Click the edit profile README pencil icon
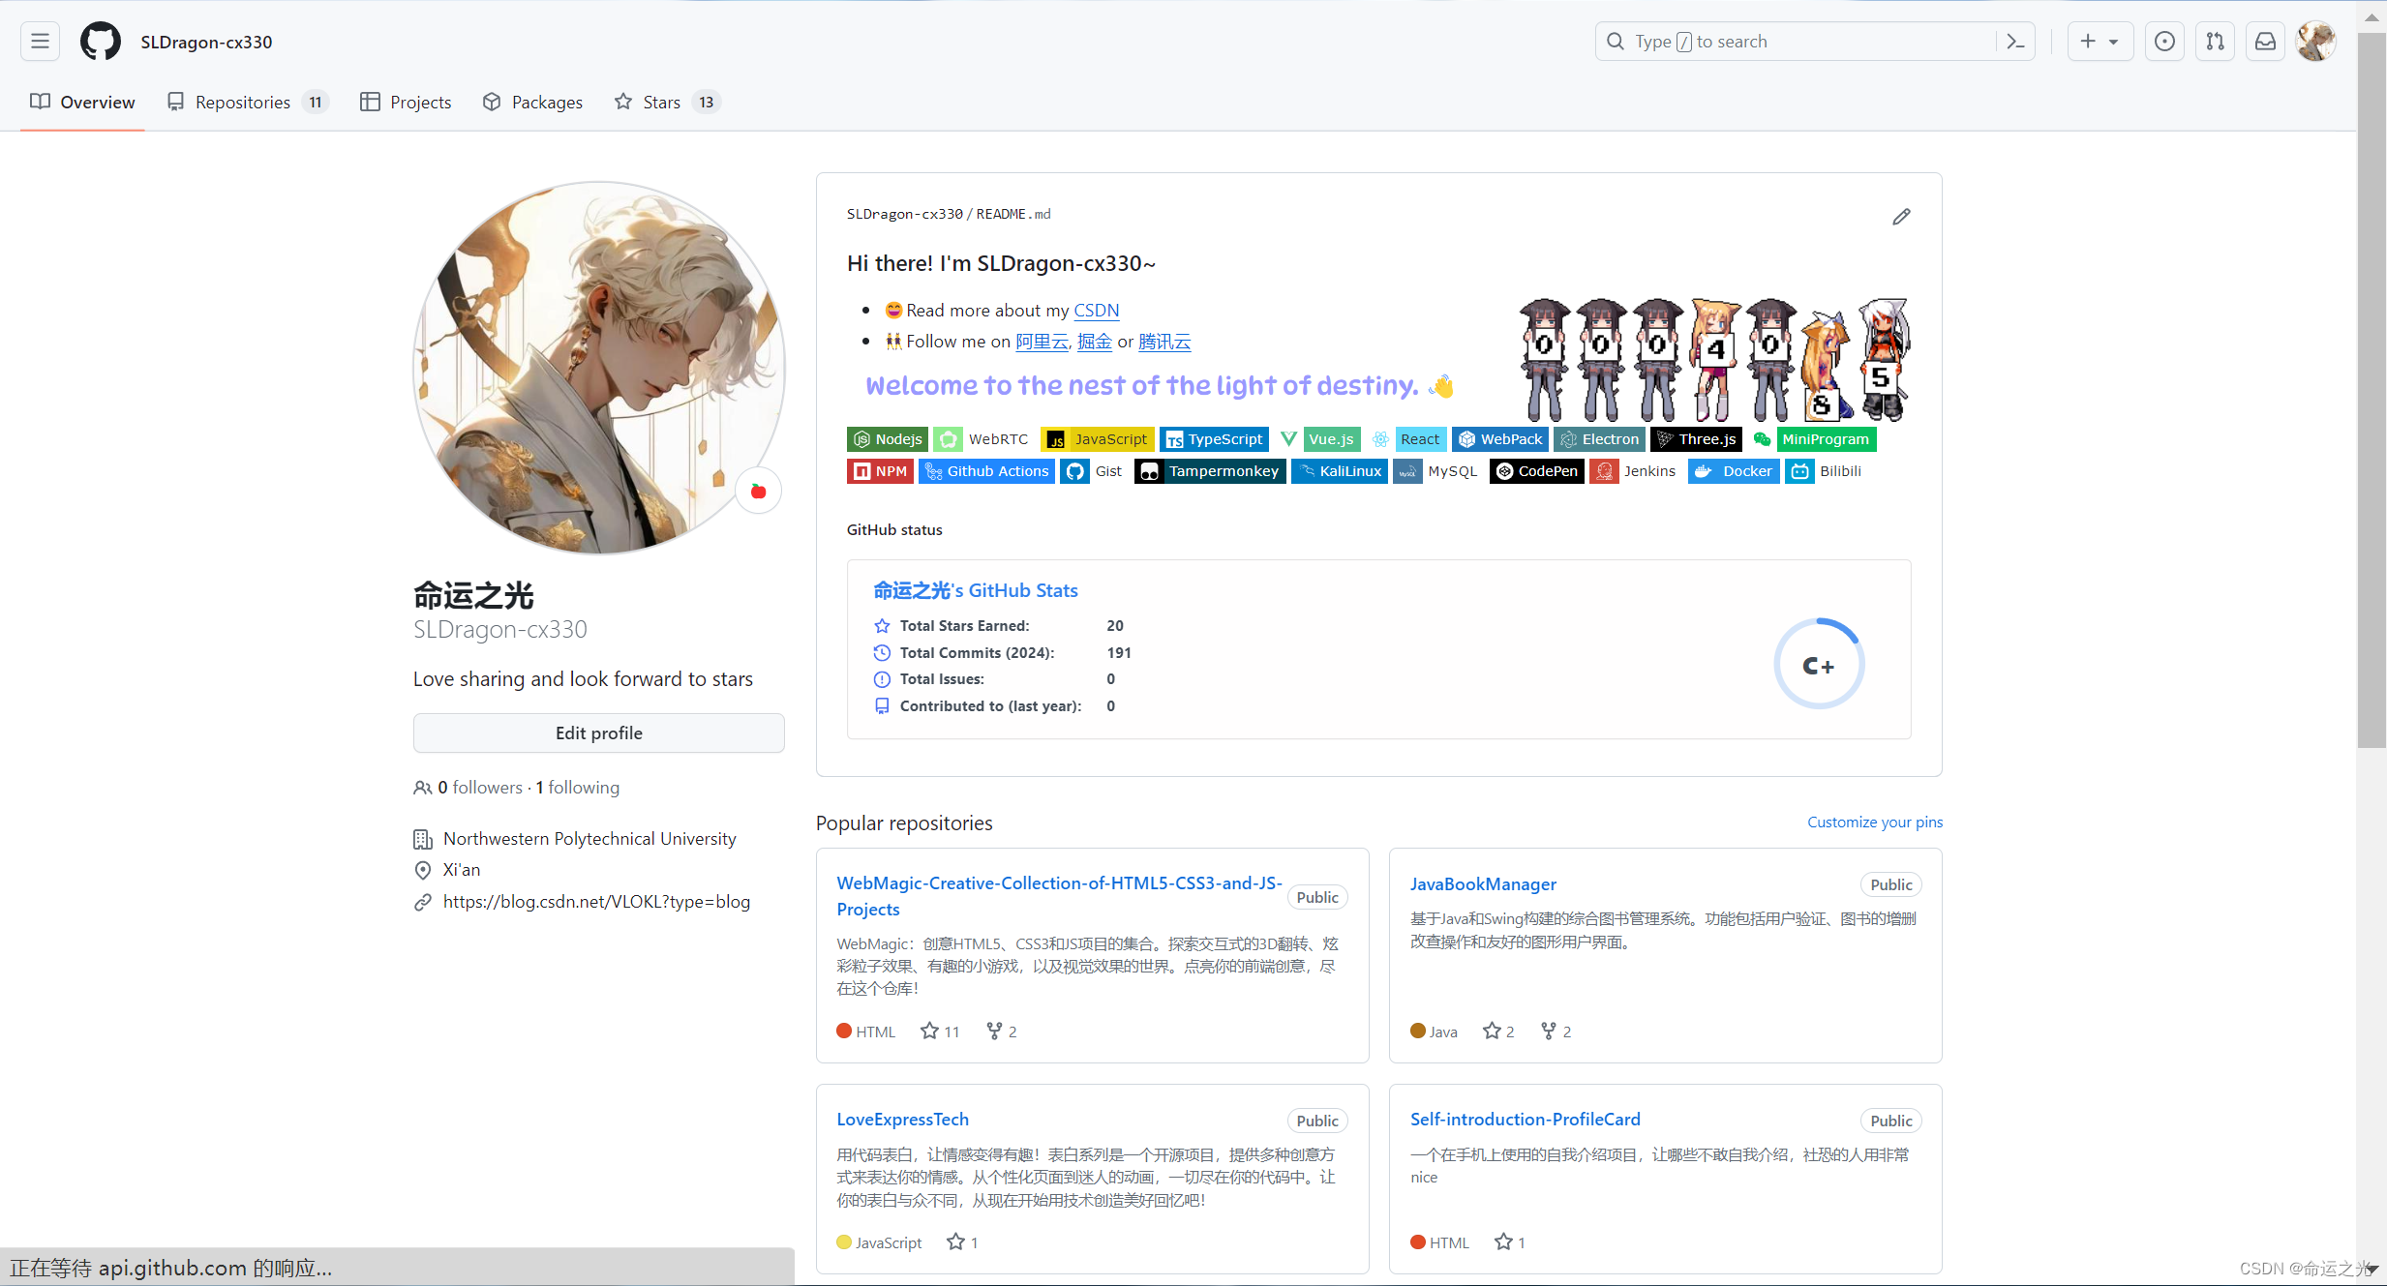This screenshot has height=1286, width=2387. tap(1901, 217)
